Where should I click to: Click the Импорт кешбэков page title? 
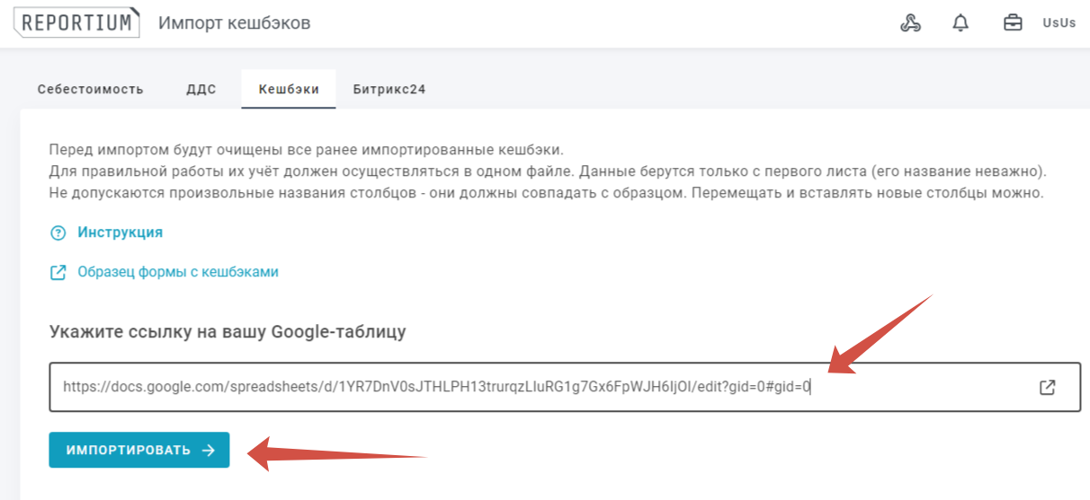[234, 23]
